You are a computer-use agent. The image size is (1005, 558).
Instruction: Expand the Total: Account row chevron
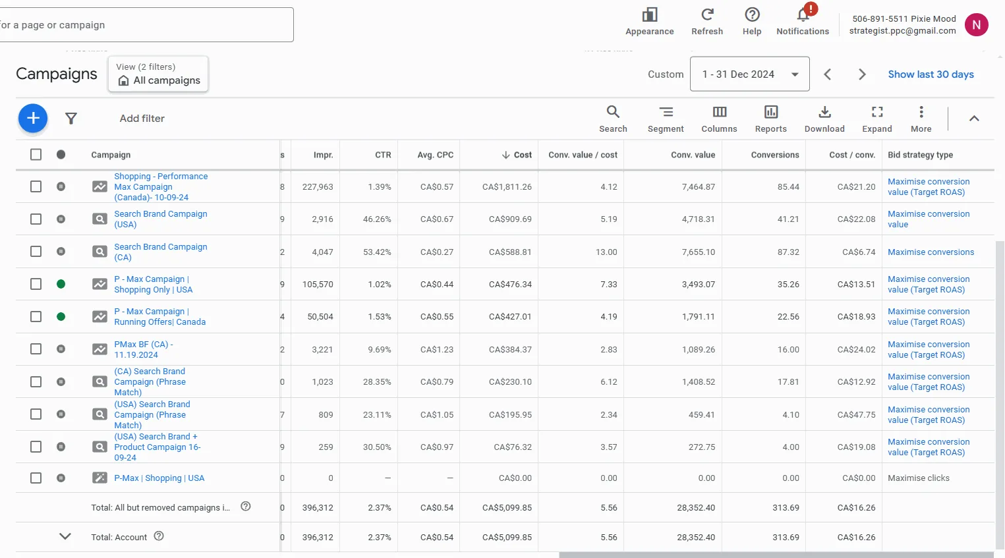65,536
